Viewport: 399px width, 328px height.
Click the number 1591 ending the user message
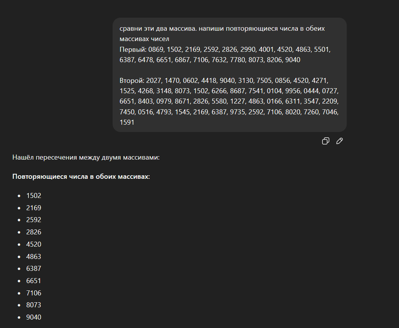pos(127,123)
